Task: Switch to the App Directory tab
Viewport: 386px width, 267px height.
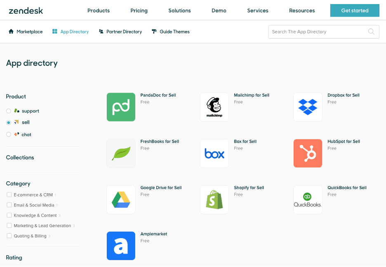Action: [x=71, y=31]
